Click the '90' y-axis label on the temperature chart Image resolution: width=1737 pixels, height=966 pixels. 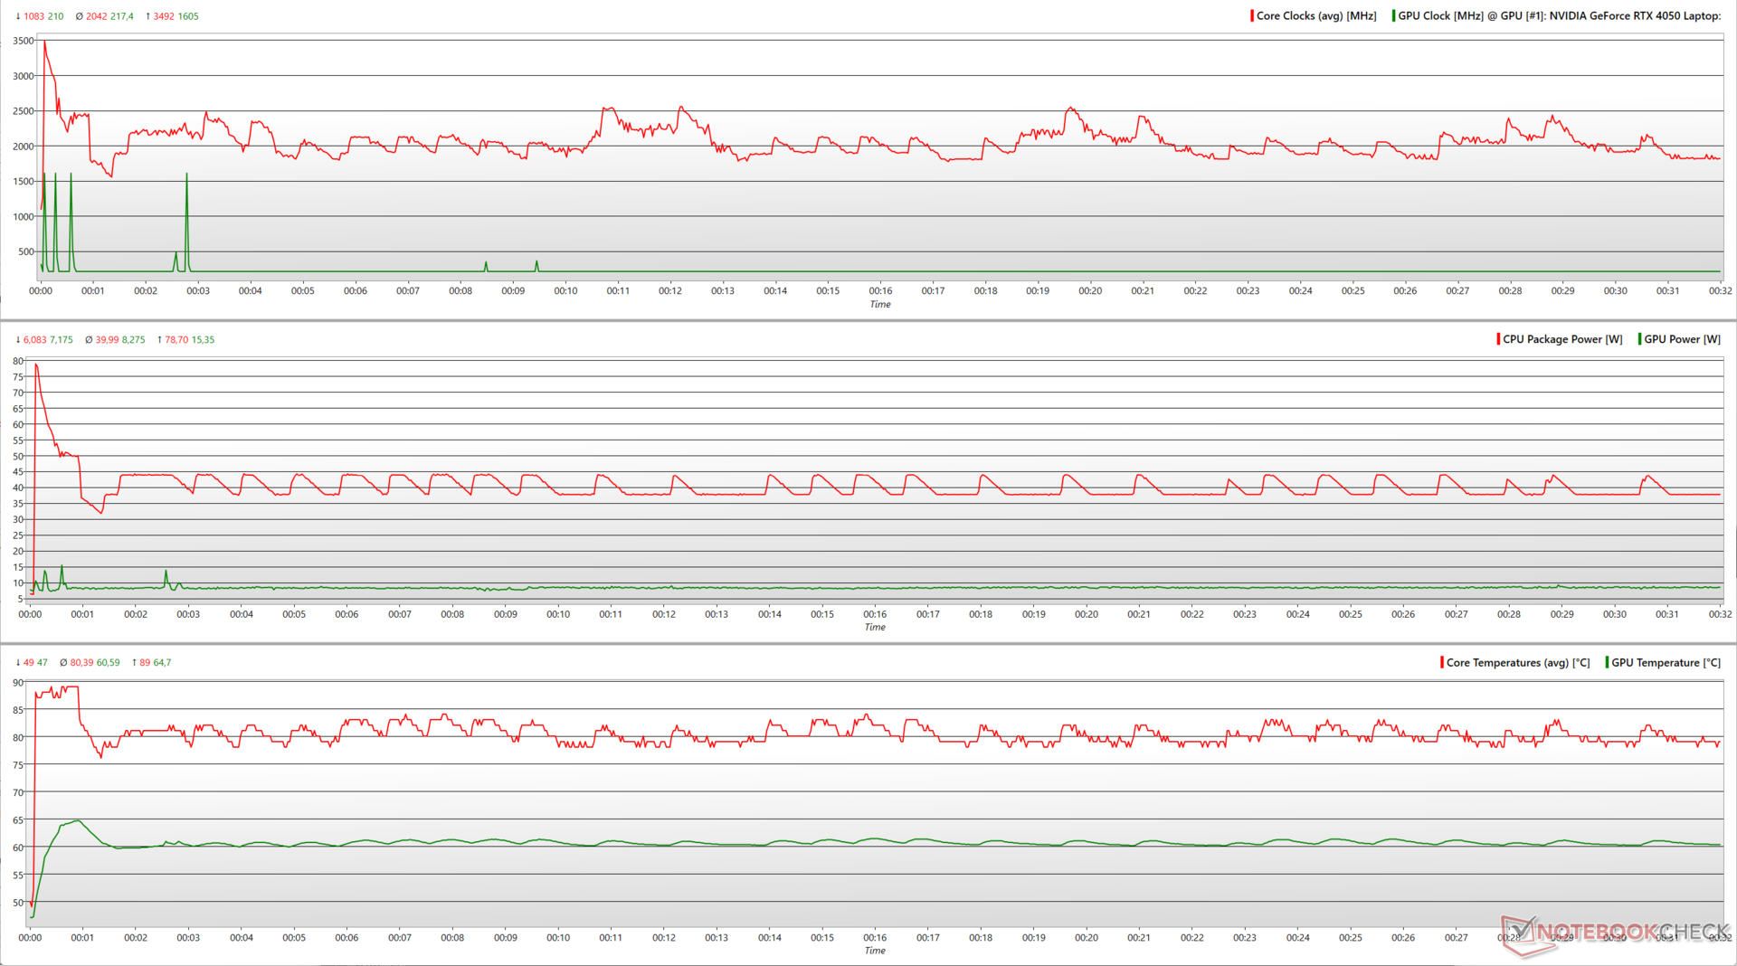point(18,683)
